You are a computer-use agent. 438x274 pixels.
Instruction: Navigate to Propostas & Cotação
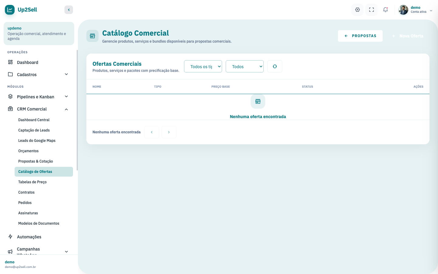44,161
